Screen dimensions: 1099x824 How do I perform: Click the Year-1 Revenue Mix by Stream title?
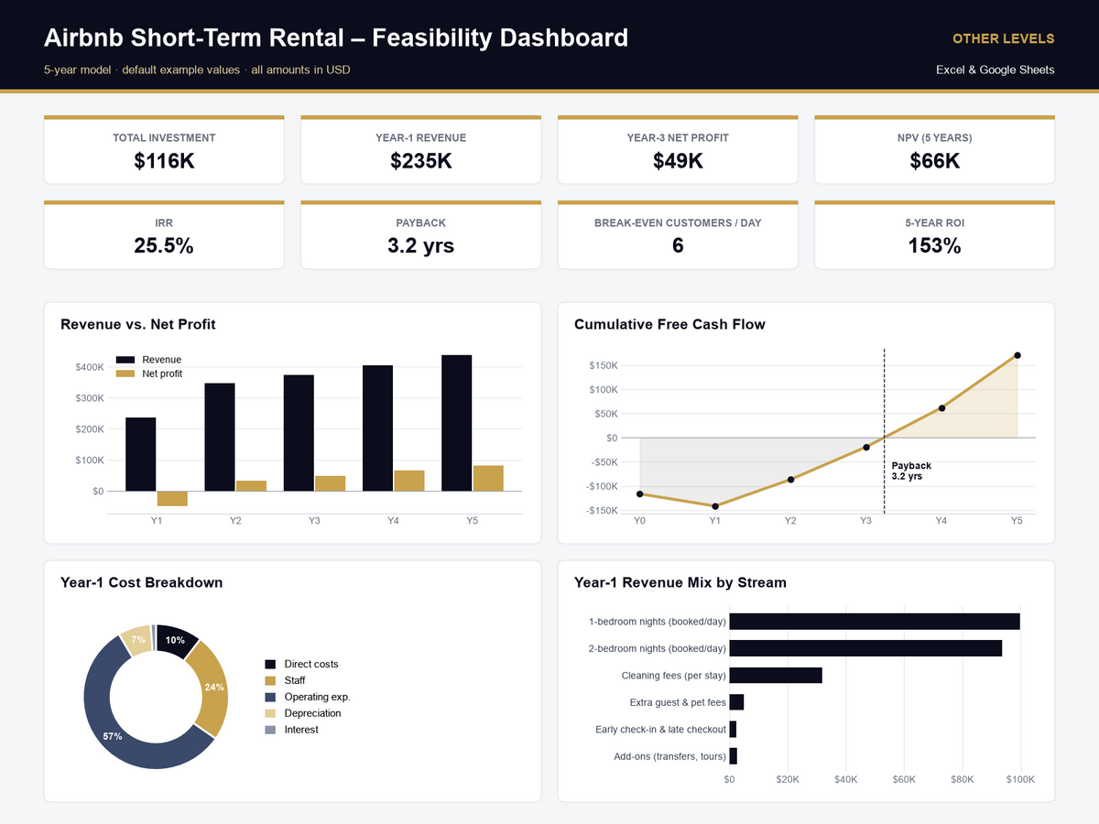pyautogui.click(x=680, y=582)
